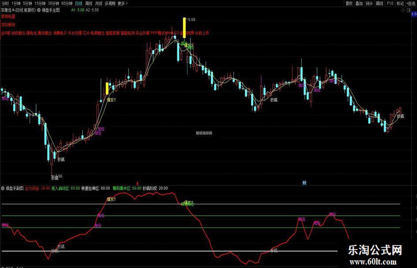Click the red 家用电器 sector label
Image resolution: width=417 pixels, height=268 pixels.
[x=8, y=16]
